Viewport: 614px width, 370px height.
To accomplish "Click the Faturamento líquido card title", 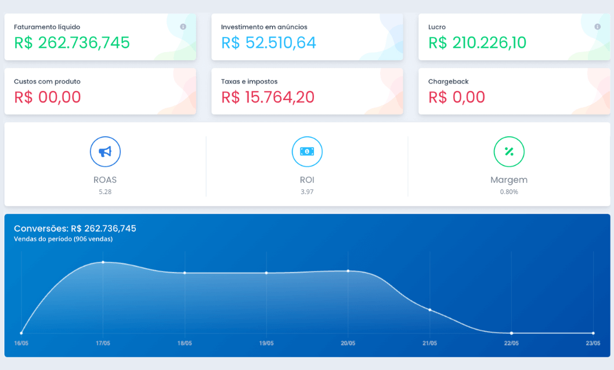I will click(47, 27).
